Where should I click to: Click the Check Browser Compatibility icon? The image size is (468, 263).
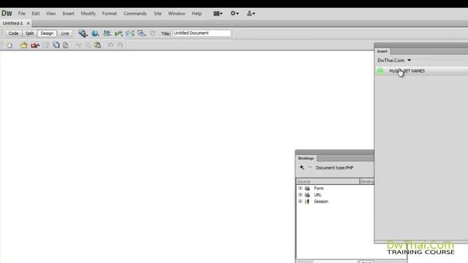click(x=130, y=34)
